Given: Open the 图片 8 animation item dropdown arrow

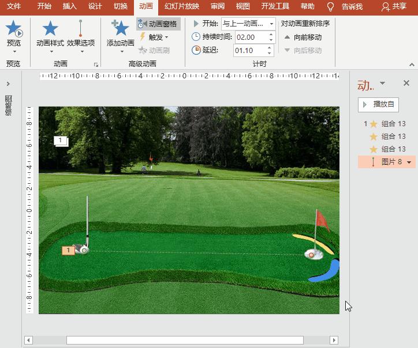Looking at the screenshot, I should (x=409, y=162).
